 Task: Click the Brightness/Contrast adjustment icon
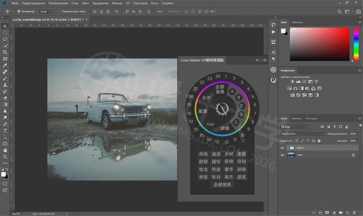(x=292, y=82)
